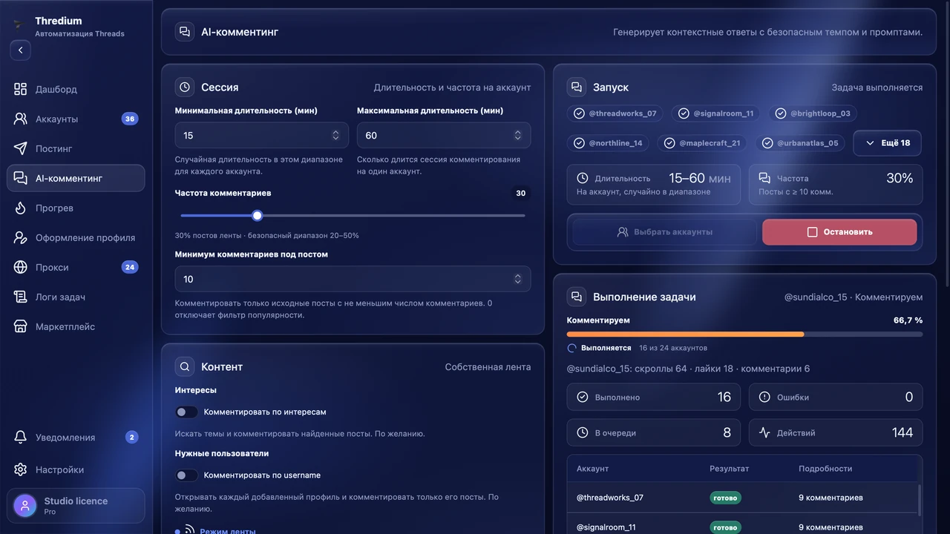
Task: Open Аккаунты section in sidebar
Action: point(76,119)
